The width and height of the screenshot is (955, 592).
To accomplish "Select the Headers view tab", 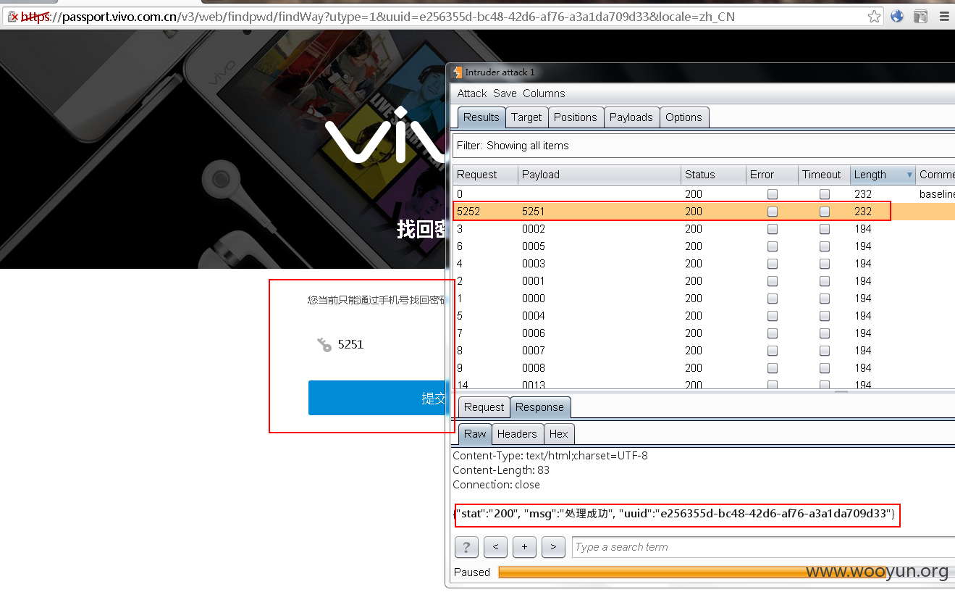I will (x=518, y=434).
